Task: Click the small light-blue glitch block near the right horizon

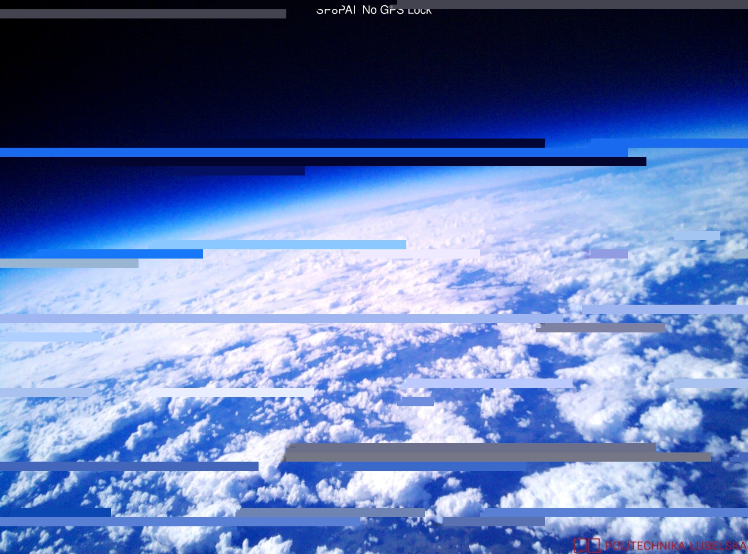Action: (697, 235)
